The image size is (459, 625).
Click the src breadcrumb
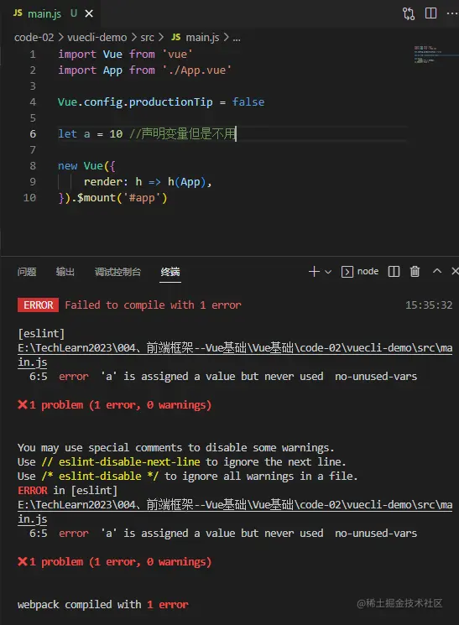[x=147, y=38]
